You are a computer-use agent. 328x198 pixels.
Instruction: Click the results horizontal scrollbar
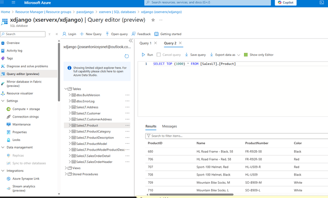tap(191, 194)
